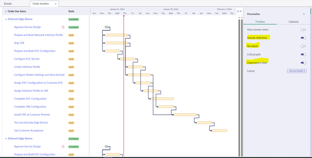Close the Order timeline tab
Screen dimensions: 312x158
[x=56, y=4]
